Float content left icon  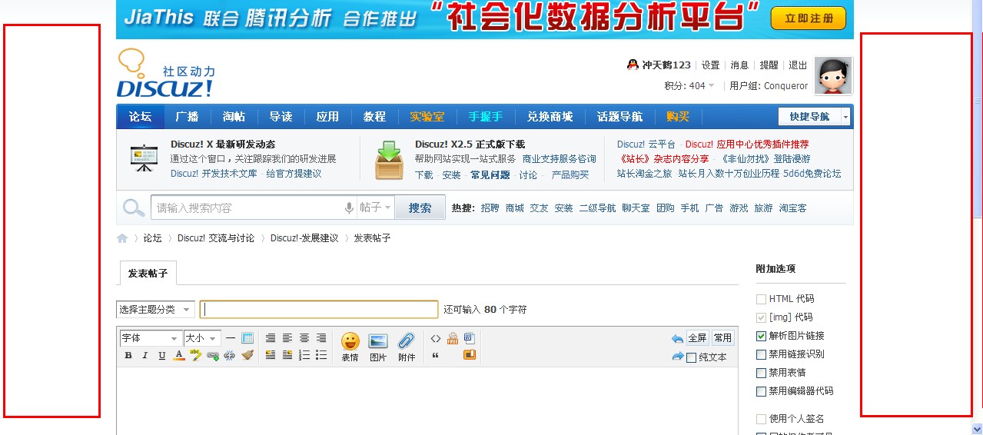[271, 355]
